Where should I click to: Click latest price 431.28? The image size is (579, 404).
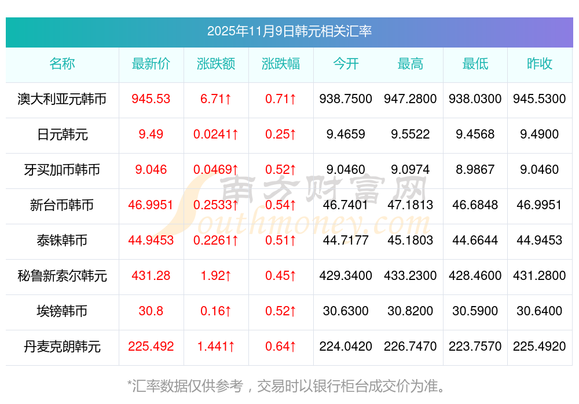pyautogui.click(x=151, y=275)
